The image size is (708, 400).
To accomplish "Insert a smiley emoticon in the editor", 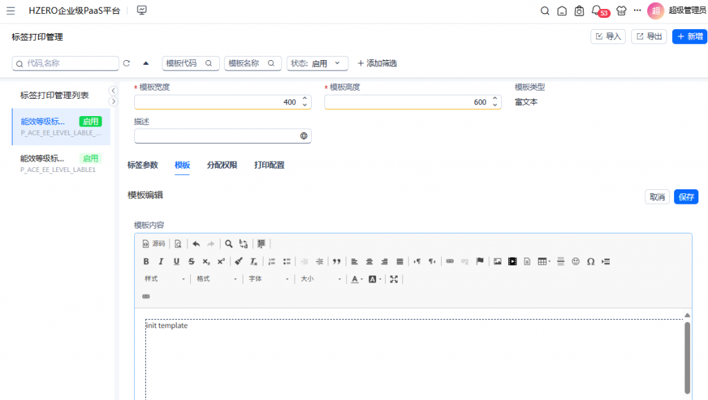I will click(x=575, y=261).
